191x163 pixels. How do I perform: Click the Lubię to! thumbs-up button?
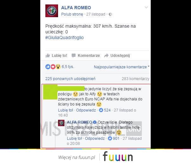pyautogui.click(x=56, y=56)
